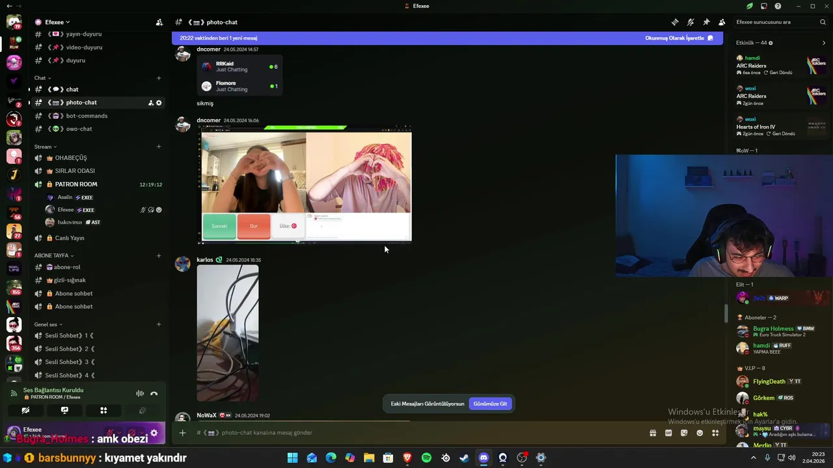This screenshot has height=468, width=833.
Task: Open the bot-commands channel
Action: [x=87, y=116]
